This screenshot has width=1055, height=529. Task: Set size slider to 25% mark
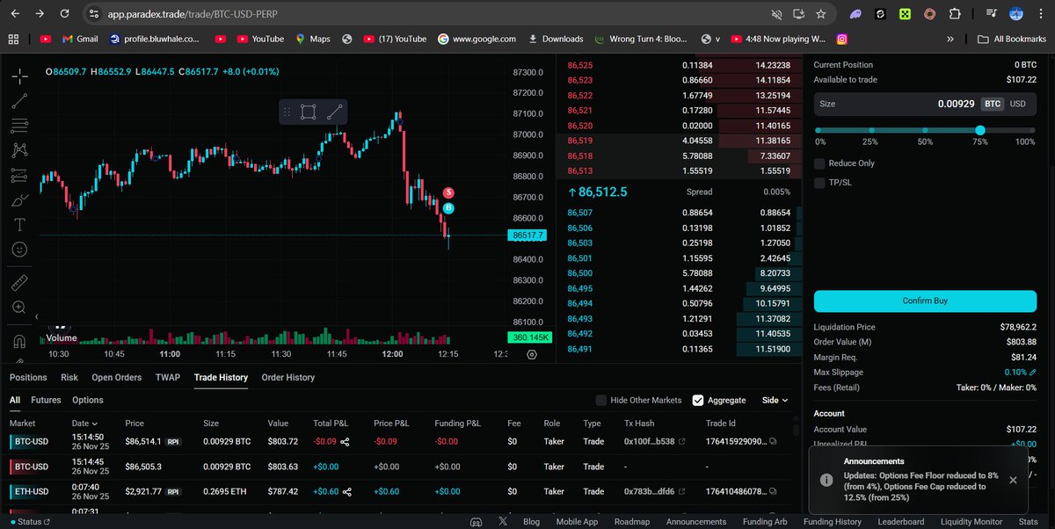[x=870, y=130]
